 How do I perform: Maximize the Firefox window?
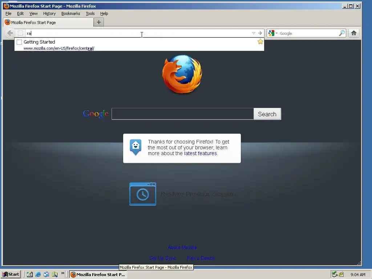pyautogui.click(x=351, y=6)
